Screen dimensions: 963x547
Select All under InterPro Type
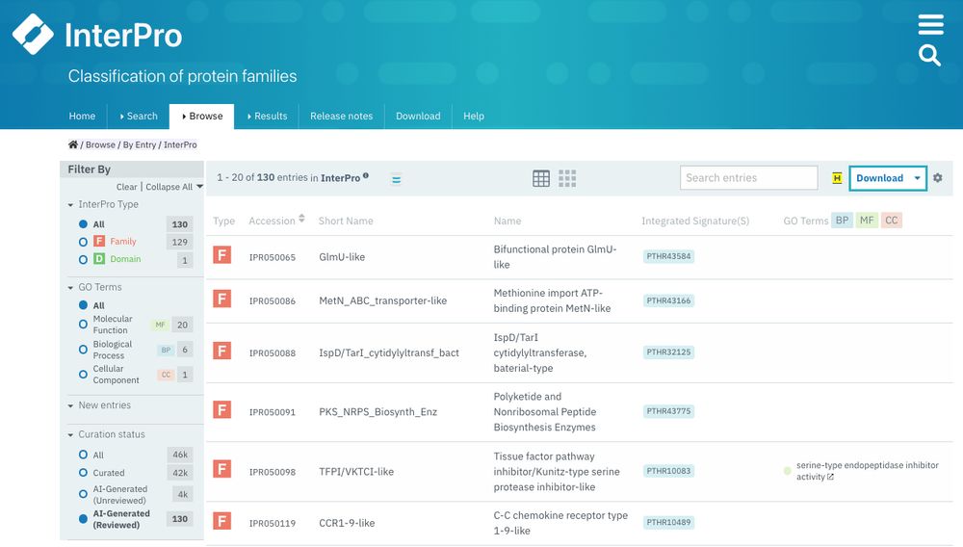[x=83, y=224]
